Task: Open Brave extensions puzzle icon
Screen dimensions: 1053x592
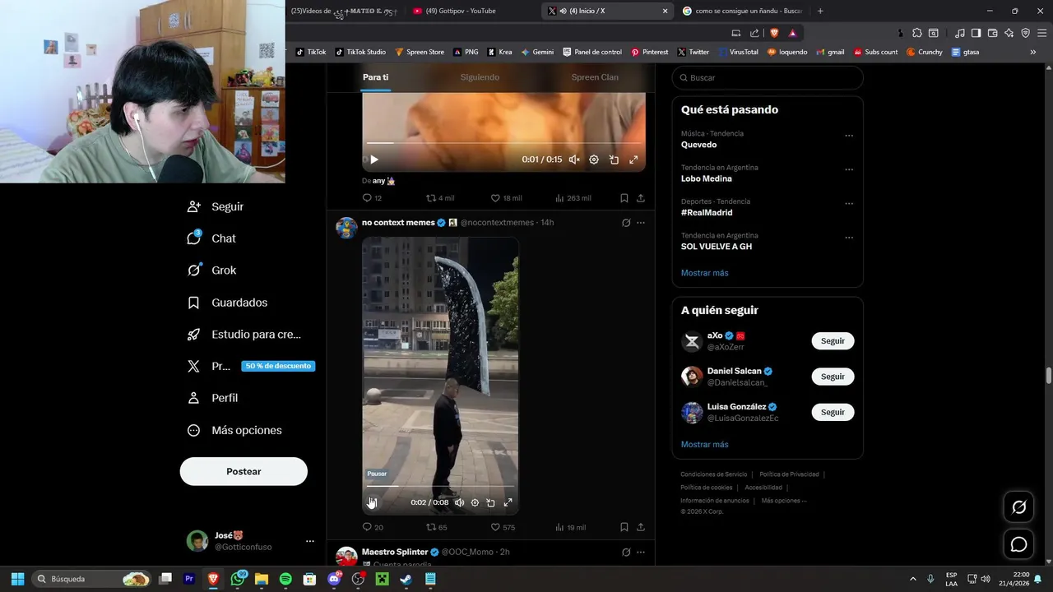Action: coord(917,33)
